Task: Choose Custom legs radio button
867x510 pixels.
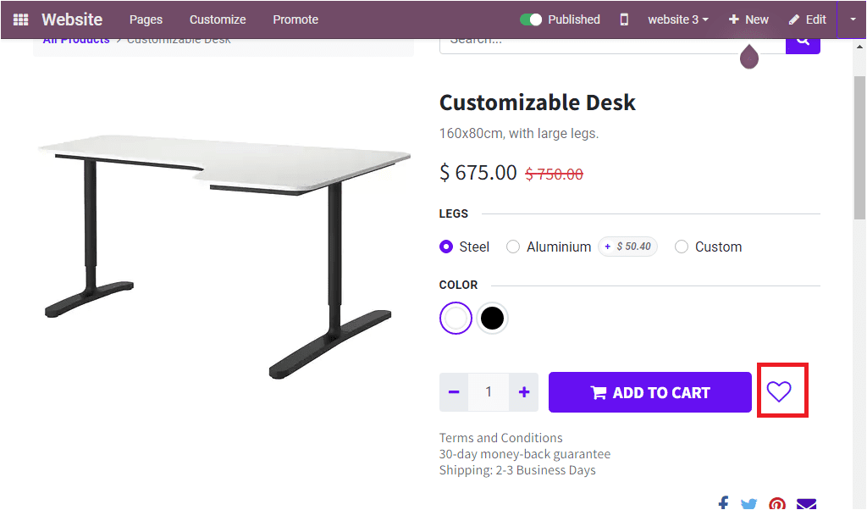Action: (x=682, y=247)
